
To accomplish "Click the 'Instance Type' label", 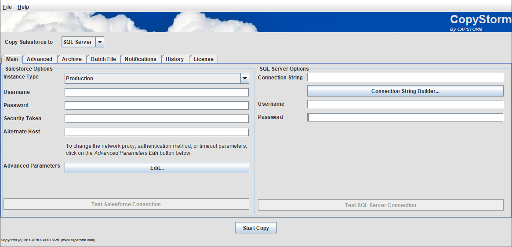I will pos(21,77).
